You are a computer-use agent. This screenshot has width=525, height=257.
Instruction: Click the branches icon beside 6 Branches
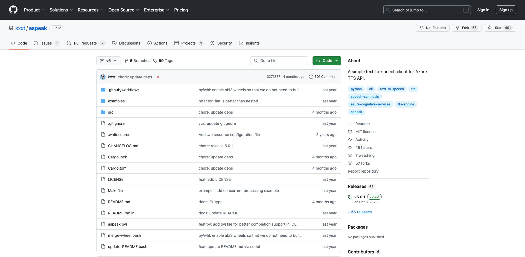click(126, 61)
